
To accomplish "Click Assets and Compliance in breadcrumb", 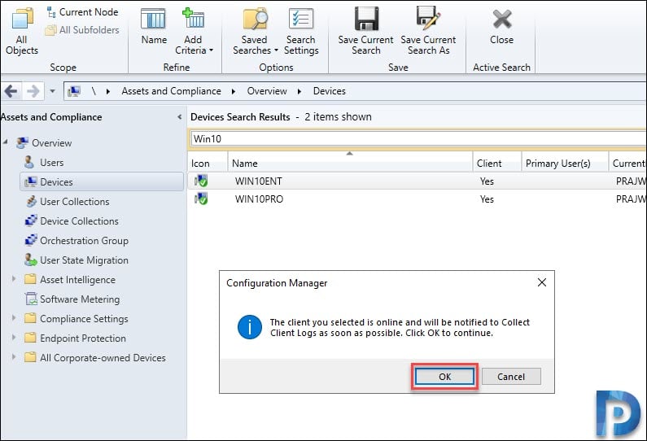I will [171, 91].
